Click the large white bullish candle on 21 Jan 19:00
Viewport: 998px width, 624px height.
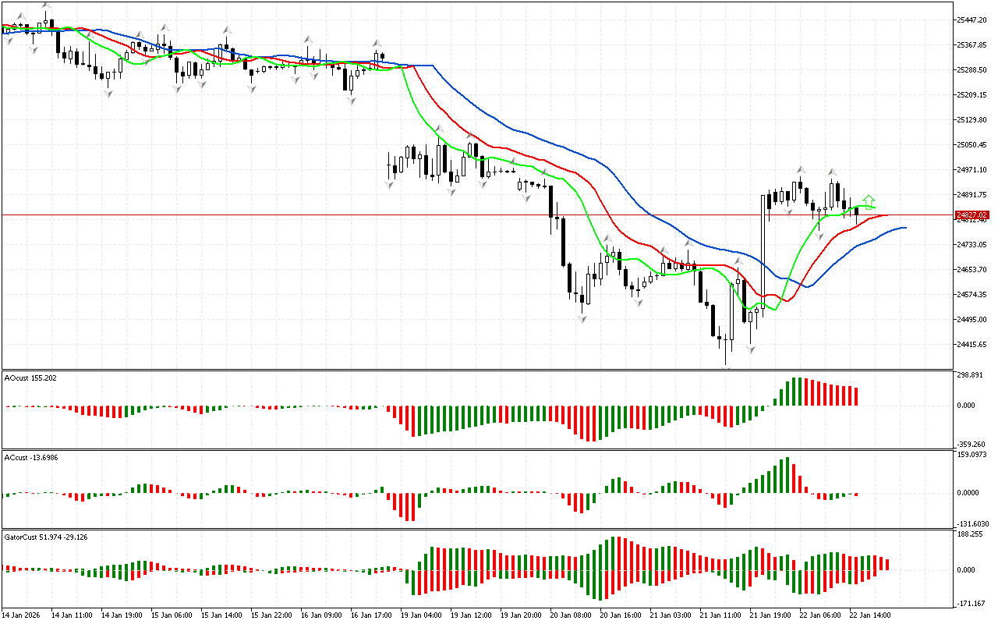click(763, 251)
